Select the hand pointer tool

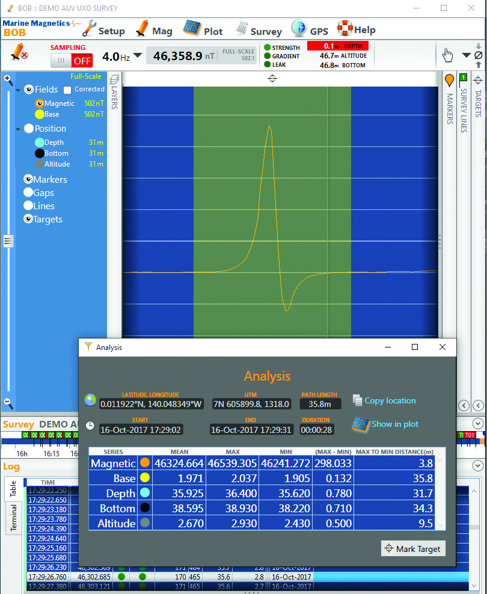[447, 55]
